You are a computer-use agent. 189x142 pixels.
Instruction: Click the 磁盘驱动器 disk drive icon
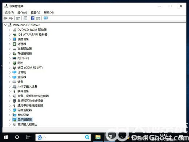click(x=15, y=49)
